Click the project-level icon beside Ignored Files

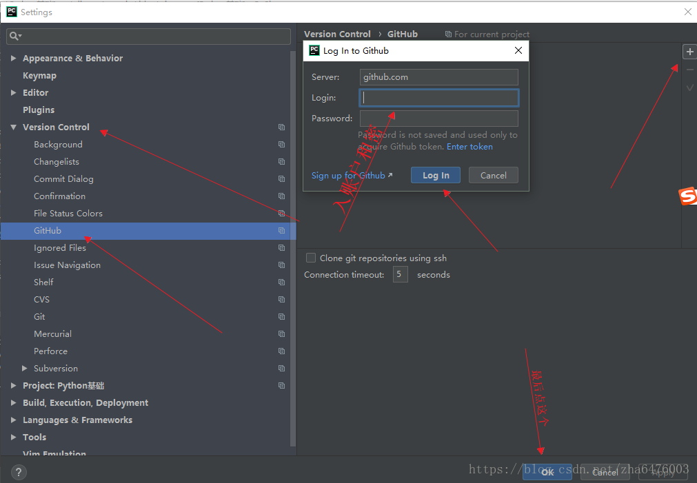coord(281,247)
